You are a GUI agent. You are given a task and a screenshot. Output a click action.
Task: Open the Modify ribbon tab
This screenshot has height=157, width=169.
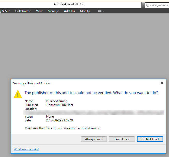click(85, 11)
